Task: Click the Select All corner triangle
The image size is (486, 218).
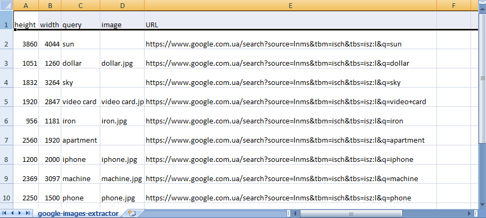Action: point(6,5)
